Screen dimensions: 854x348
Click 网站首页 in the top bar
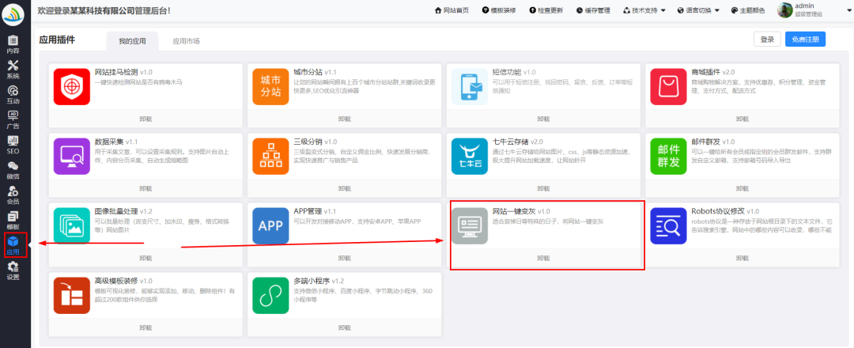coord(452,10)
